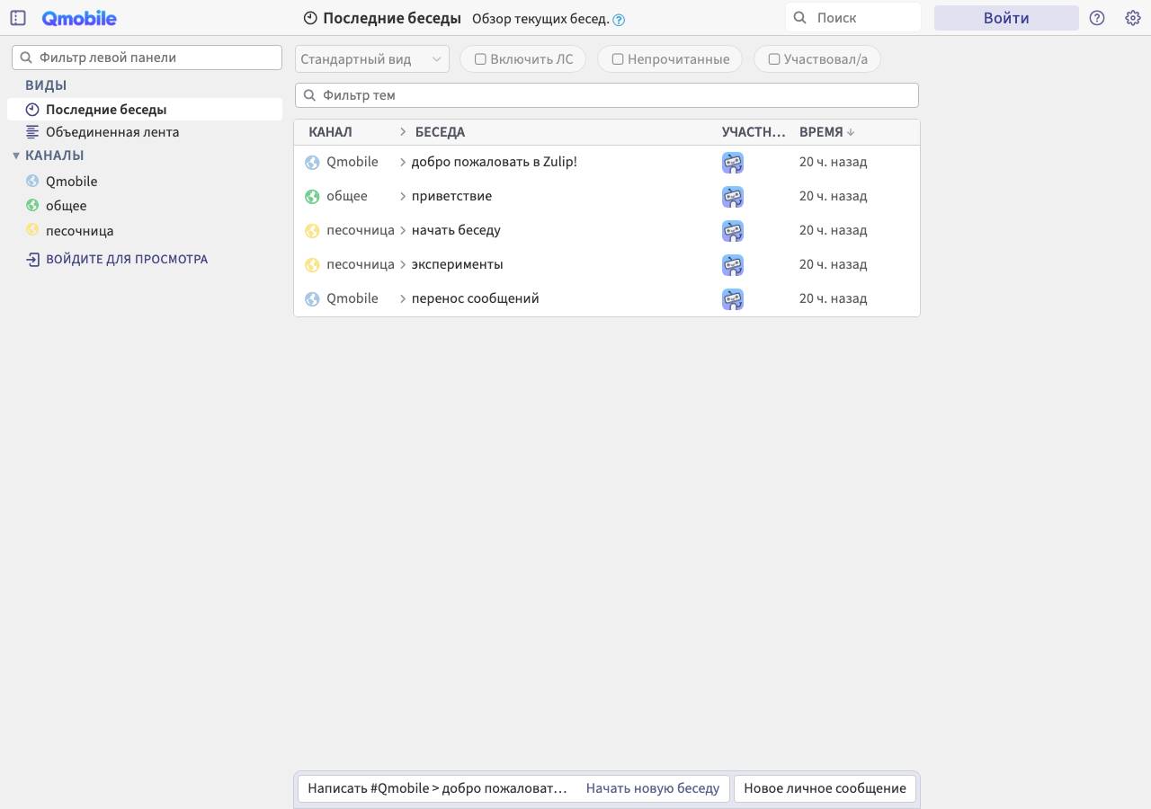Click ВОЙДИТЕ ДЛЯ ПРОСМОТРА link
This screenshot has height=809, width=1151.
[127, 259]
